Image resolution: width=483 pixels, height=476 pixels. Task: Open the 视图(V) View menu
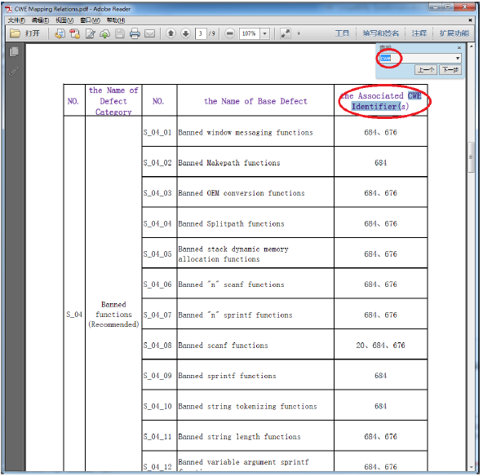point(64,20)
